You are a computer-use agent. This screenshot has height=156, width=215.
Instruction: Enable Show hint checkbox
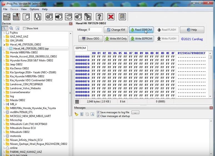(x=24, y=28)
